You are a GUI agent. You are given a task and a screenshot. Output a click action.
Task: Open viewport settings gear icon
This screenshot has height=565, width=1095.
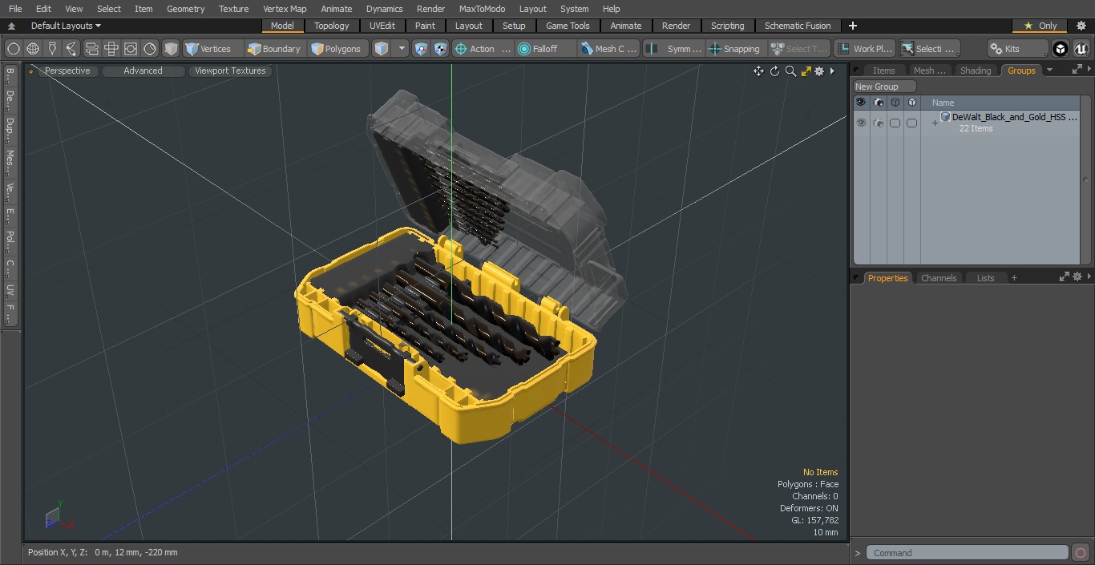point(819,71)
